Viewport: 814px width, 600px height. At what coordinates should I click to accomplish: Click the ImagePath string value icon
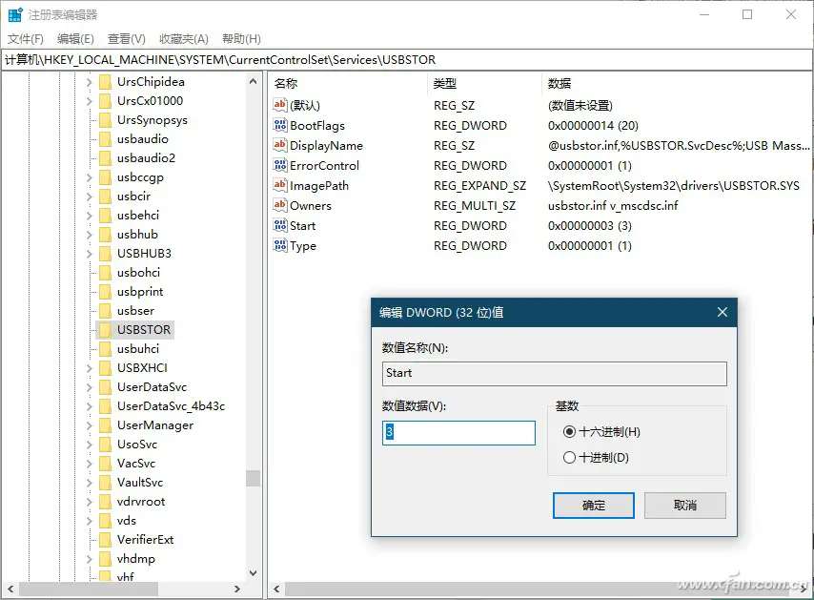(x=280, y=185)
